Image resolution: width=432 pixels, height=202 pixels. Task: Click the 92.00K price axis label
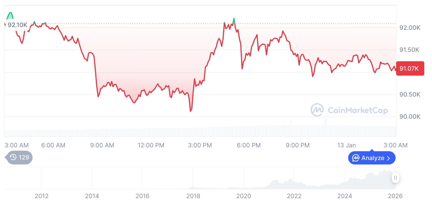[410, 28]
